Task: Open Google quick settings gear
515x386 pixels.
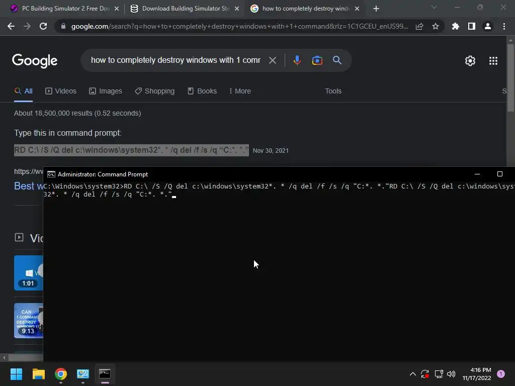Action: click(x=470, y=61)
